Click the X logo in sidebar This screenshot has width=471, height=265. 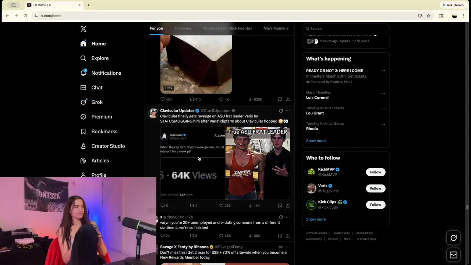click(84, 29)
